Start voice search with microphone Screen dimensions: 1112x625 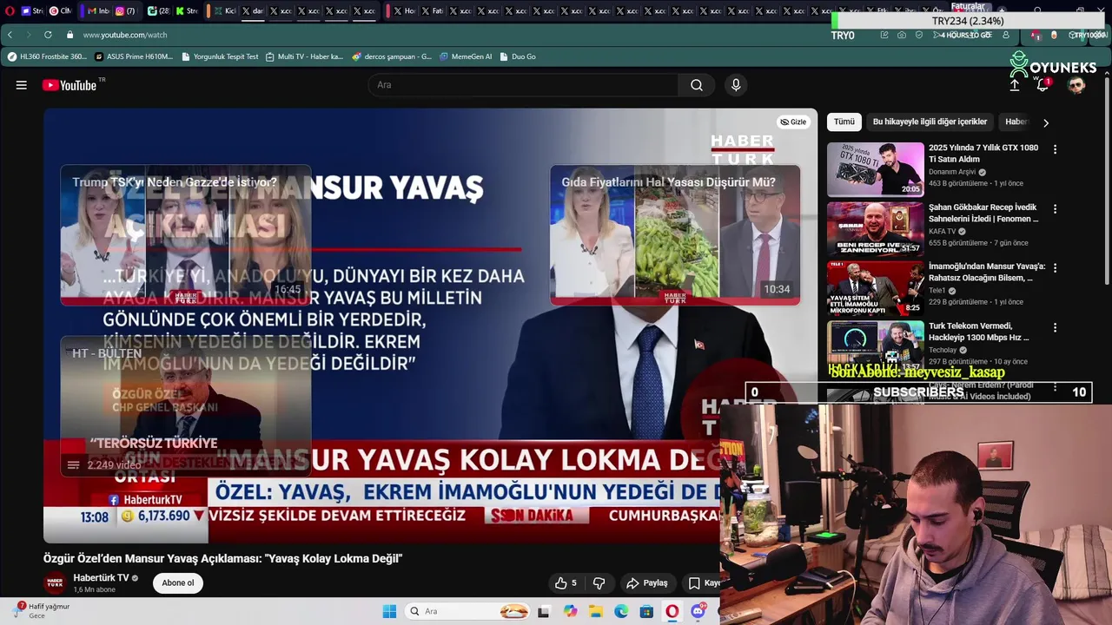point(736,85)
